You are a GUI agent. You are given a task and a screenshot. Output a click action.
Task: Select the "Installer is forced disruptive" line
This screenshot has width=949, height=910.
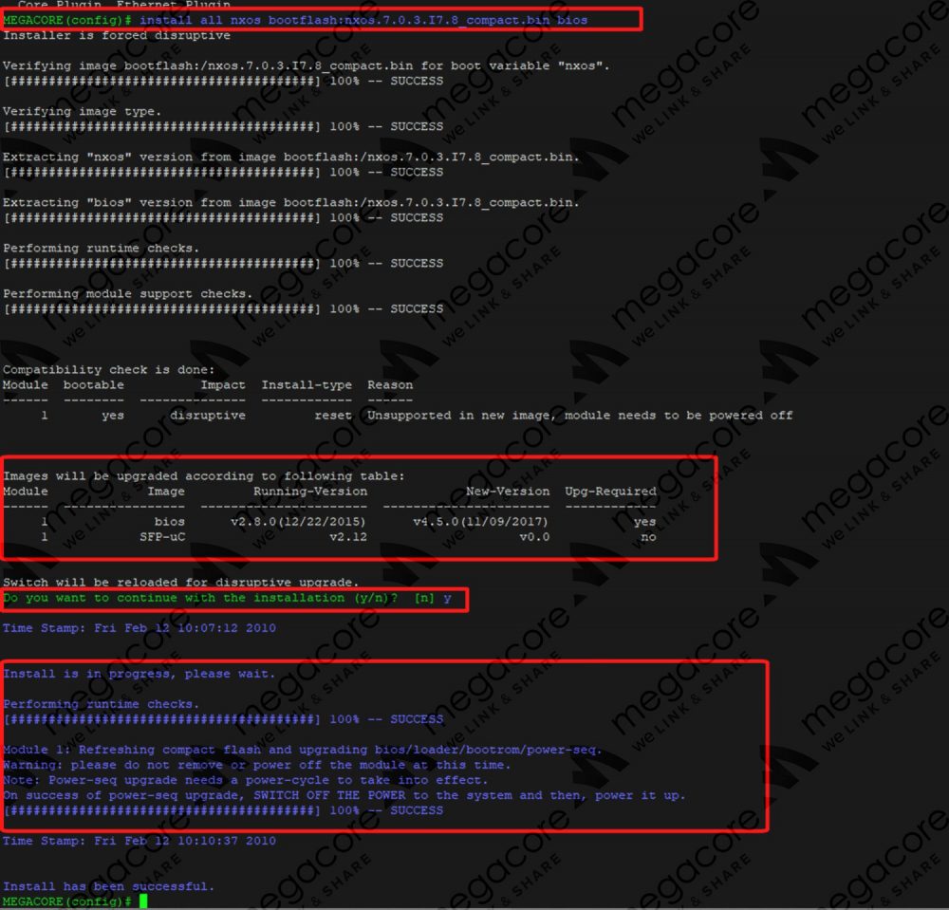[117, 35]
